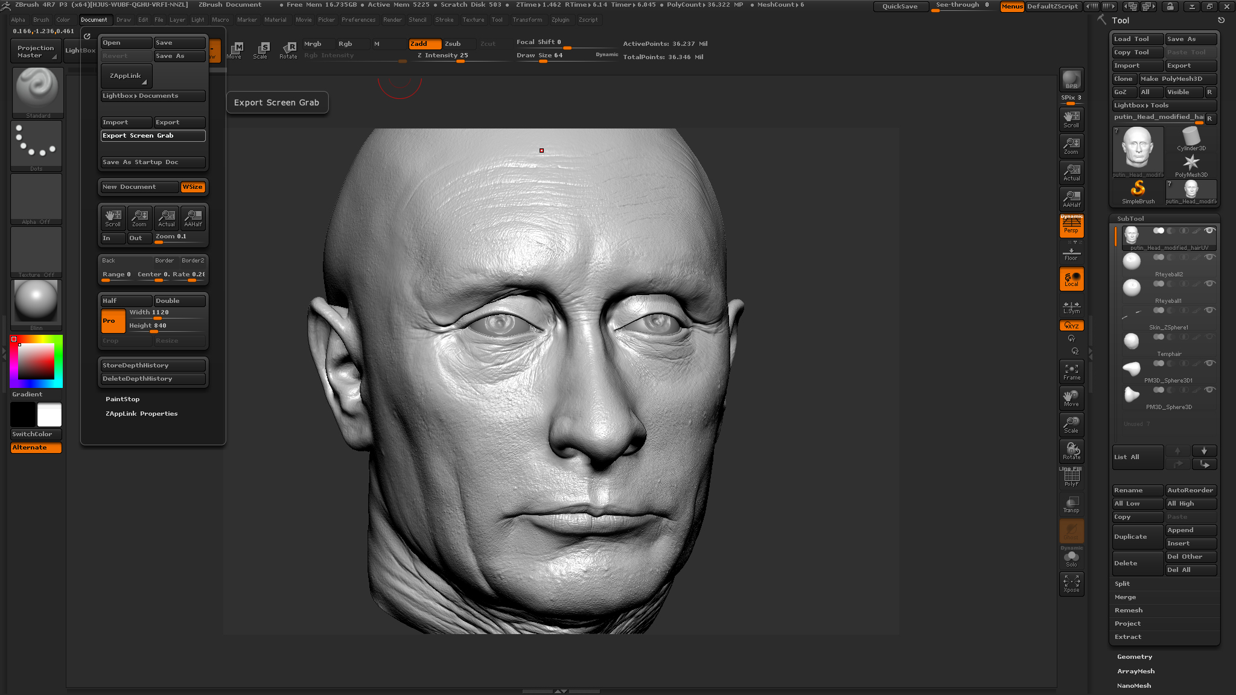Open the Transform menu
1236x695 pixels.
click(527, 19)
